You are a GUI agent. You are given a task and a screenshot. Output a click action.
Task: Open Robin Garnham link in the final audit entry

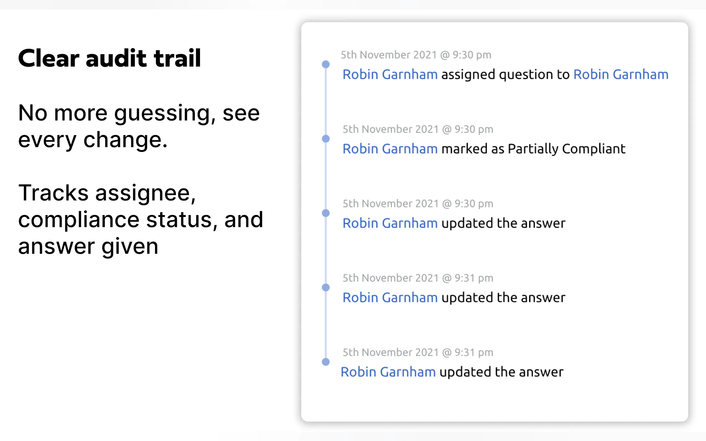click(388, 372)
